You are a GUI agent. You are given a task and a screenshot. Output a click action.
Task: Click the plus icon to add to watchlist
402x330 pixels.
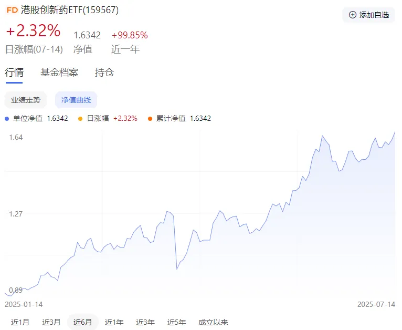(352, 15)
